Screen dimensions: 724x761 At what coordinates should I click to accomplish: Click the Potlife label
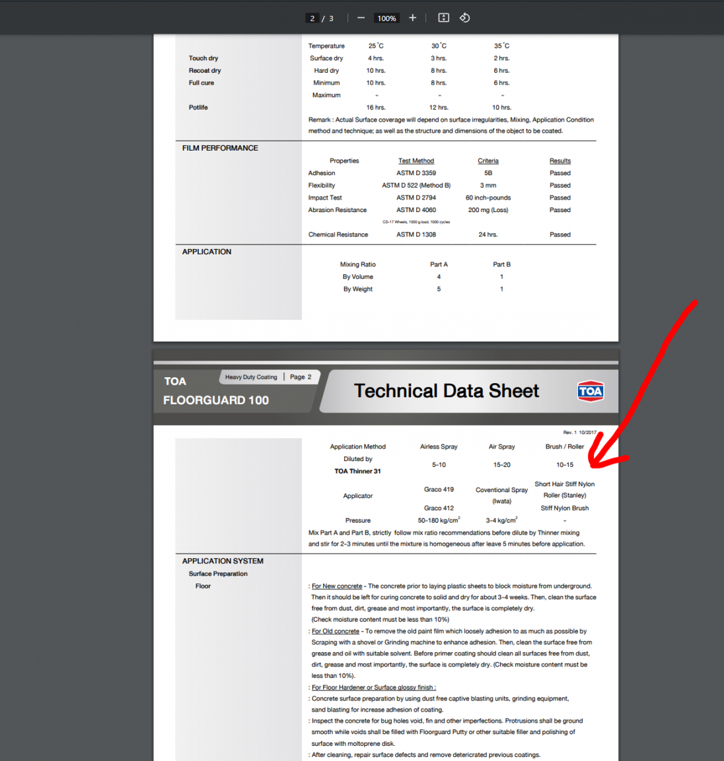[x=198, y=107]
